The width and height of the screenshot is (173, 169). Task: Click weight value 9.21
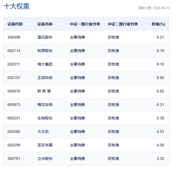coord(160,37)
